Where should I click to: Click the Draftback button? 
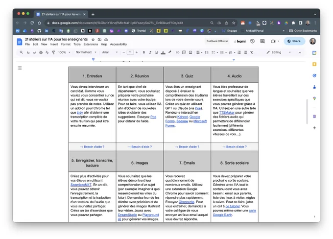point(217,41)
